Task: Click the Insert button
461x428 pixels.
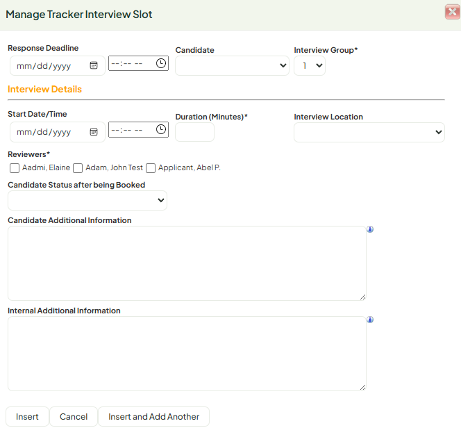Action: coord(27,416)
